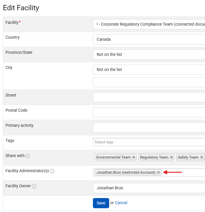Click the Postal Code input field
The width and height of the screenshot is (205, 212).
tap(149, 112)
